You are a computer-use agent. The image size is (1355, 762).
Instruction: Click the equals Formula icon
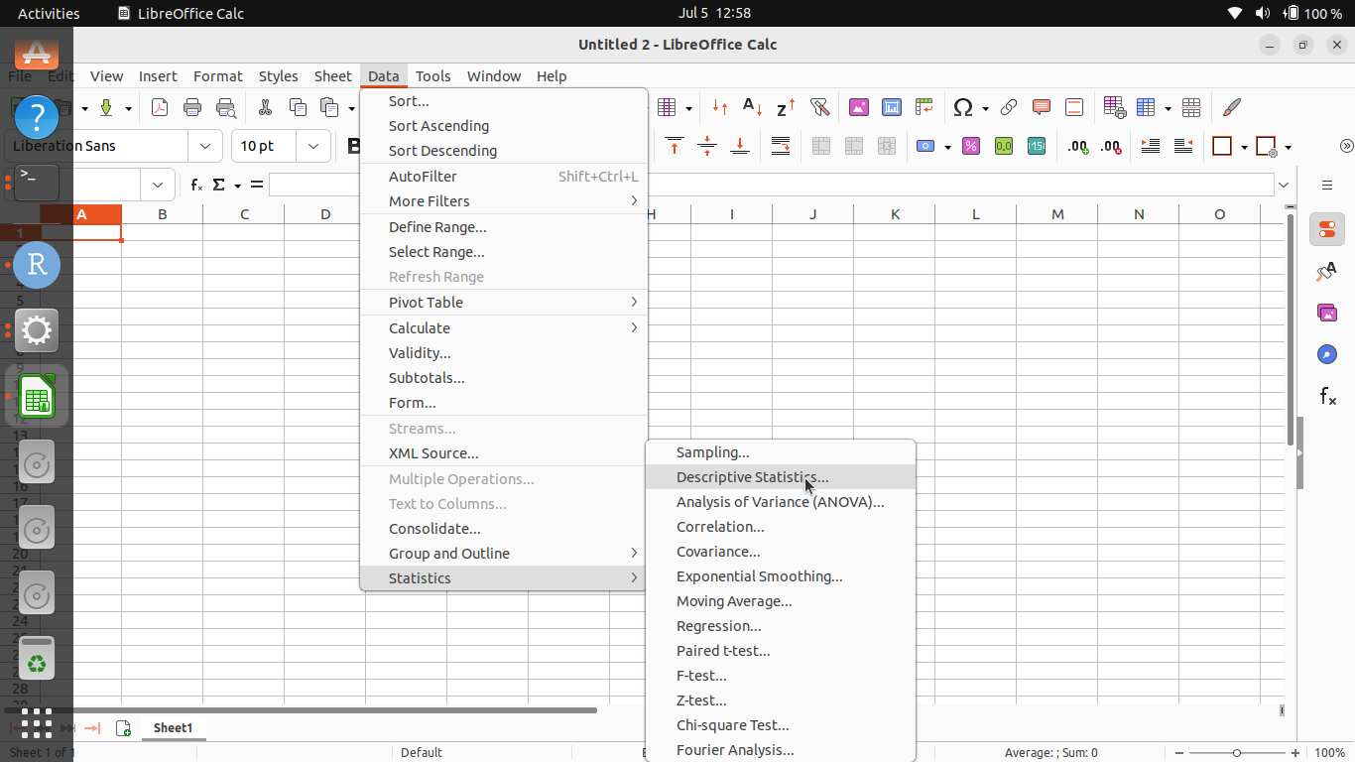(x=256, y=185)
